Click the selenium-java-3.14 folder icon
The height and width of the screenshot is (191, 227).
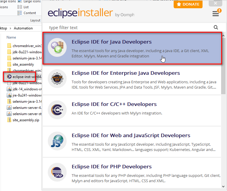click(9, 58)
